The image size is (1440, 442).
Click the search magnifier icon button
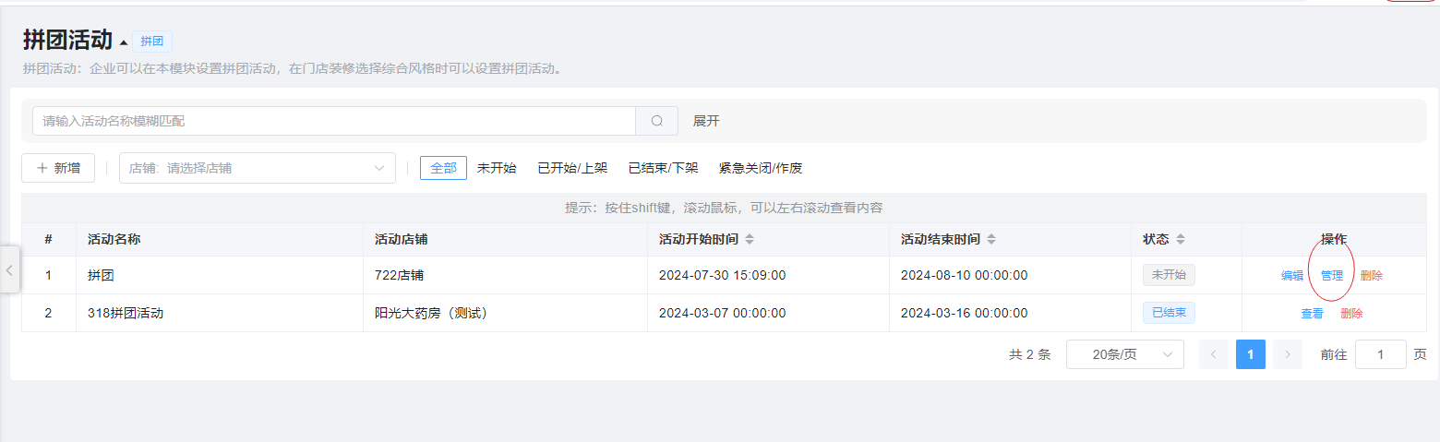pos(657,121)
